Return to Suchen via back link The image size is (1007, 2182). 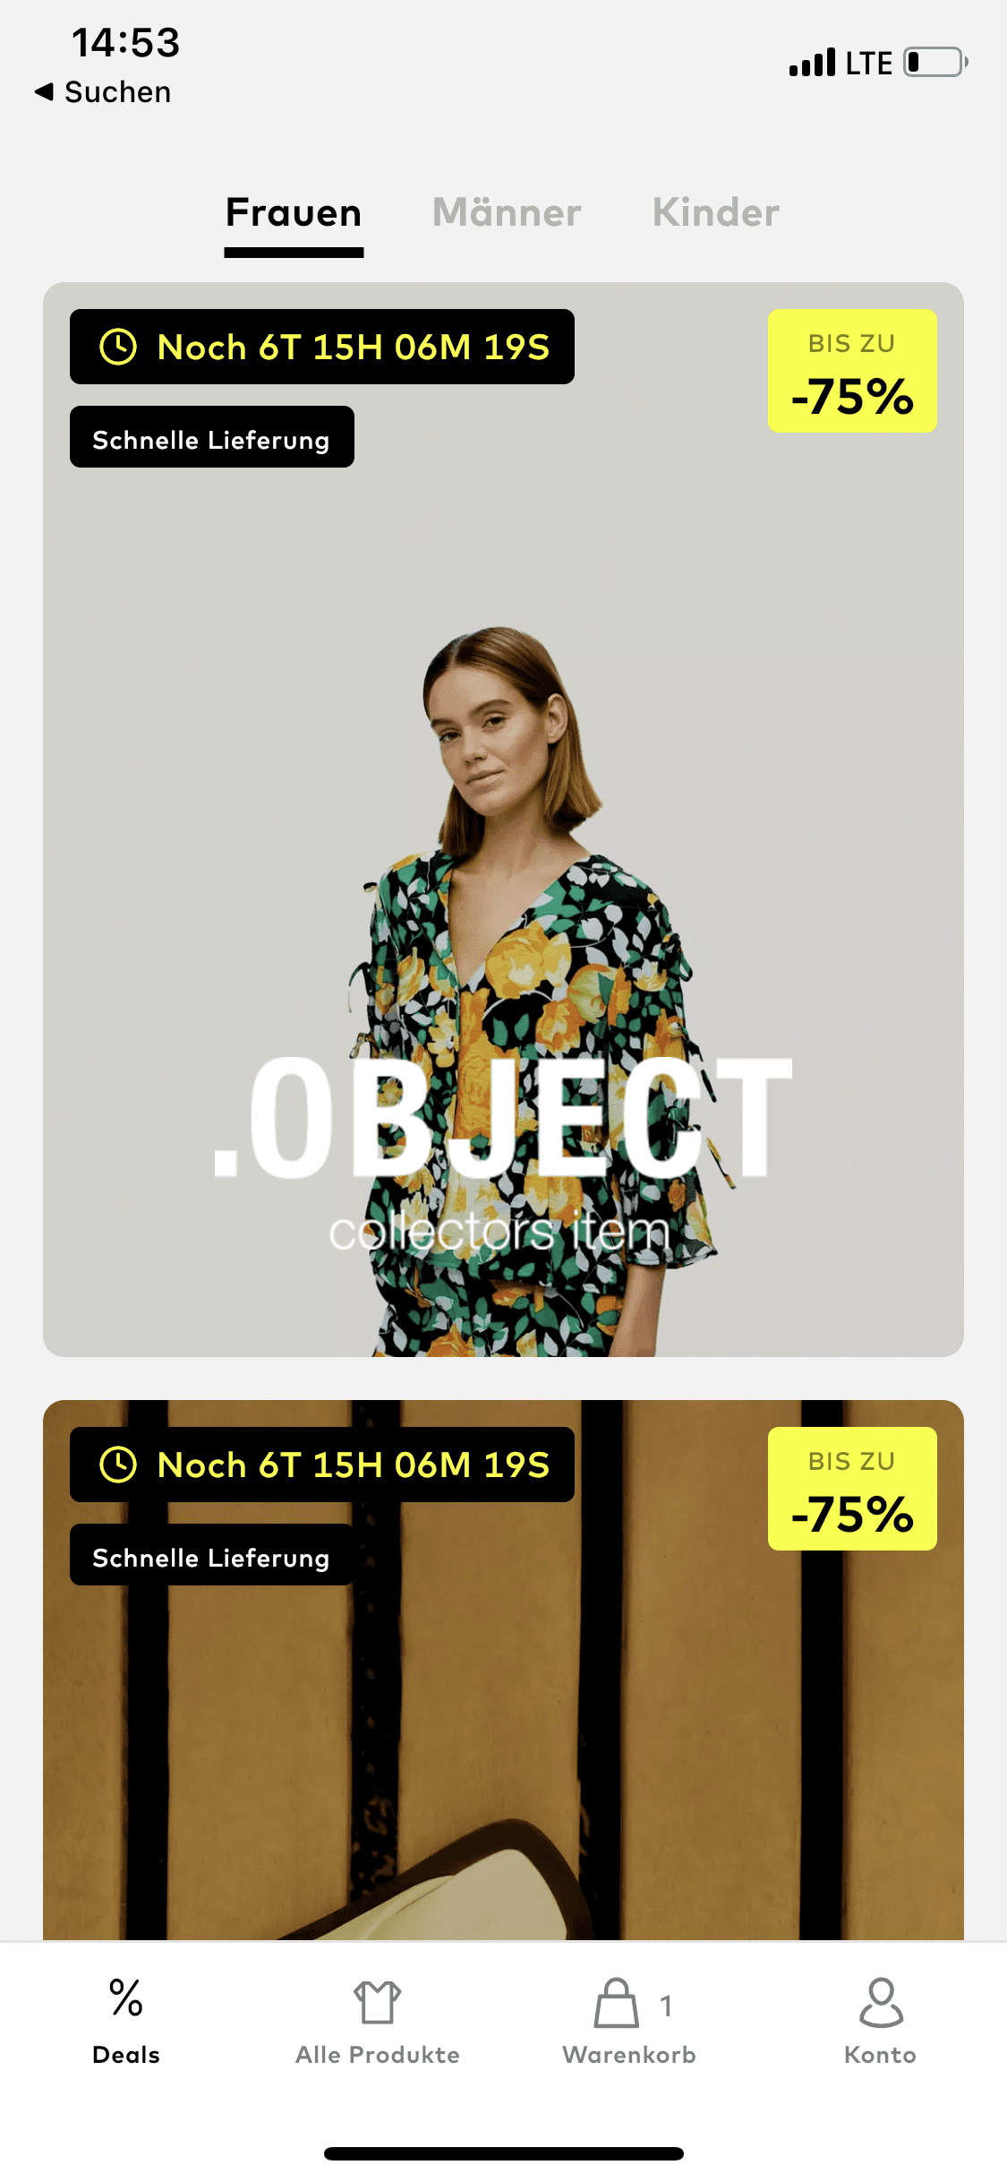(117, 91)
